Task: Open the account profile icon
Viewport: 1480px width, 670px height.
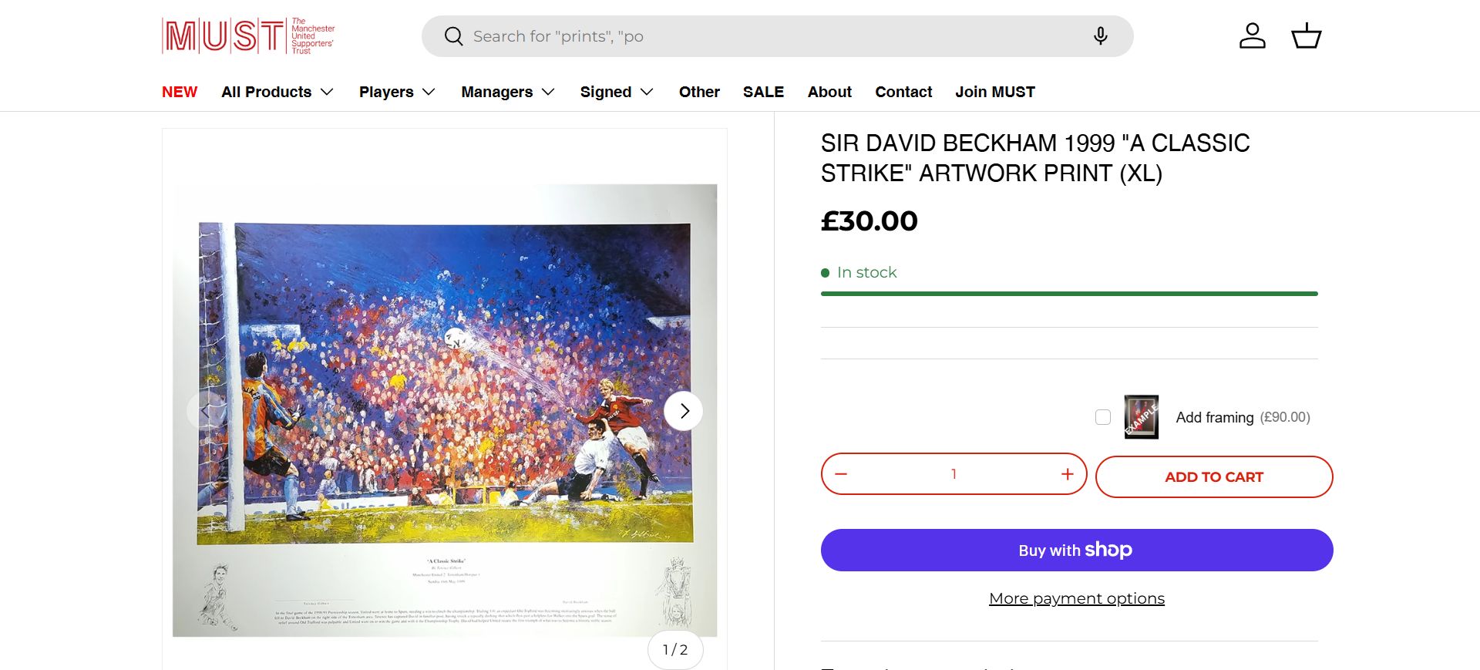Action: tap(1252, 36)
